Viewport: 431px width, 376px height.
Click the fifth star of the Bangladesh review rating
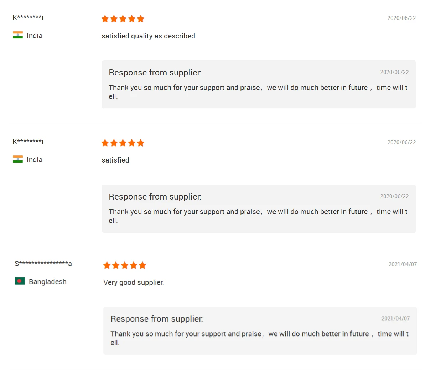(142, 265)
